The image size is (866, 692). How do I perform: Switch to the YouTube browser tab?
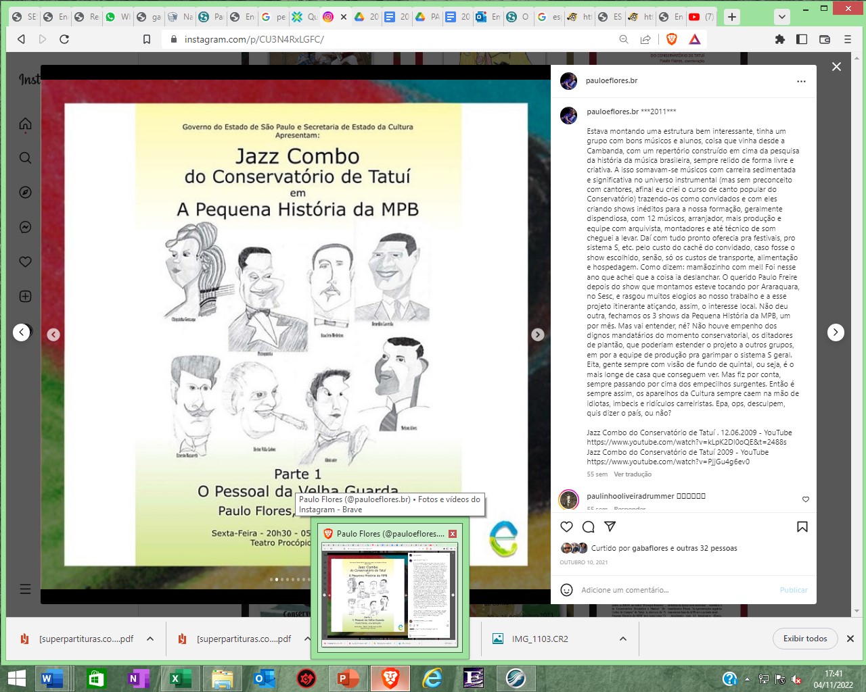(700, 17)
